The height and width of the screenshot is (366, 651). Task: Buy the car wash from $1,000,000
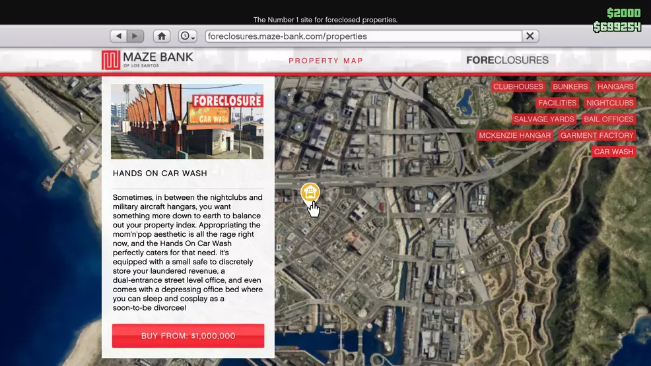pyautogui.click(x=188, y=336)
